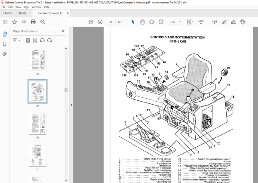Select the highlight pen tool
The width and height of the screenshot is (258, 183).
point(224,22)
